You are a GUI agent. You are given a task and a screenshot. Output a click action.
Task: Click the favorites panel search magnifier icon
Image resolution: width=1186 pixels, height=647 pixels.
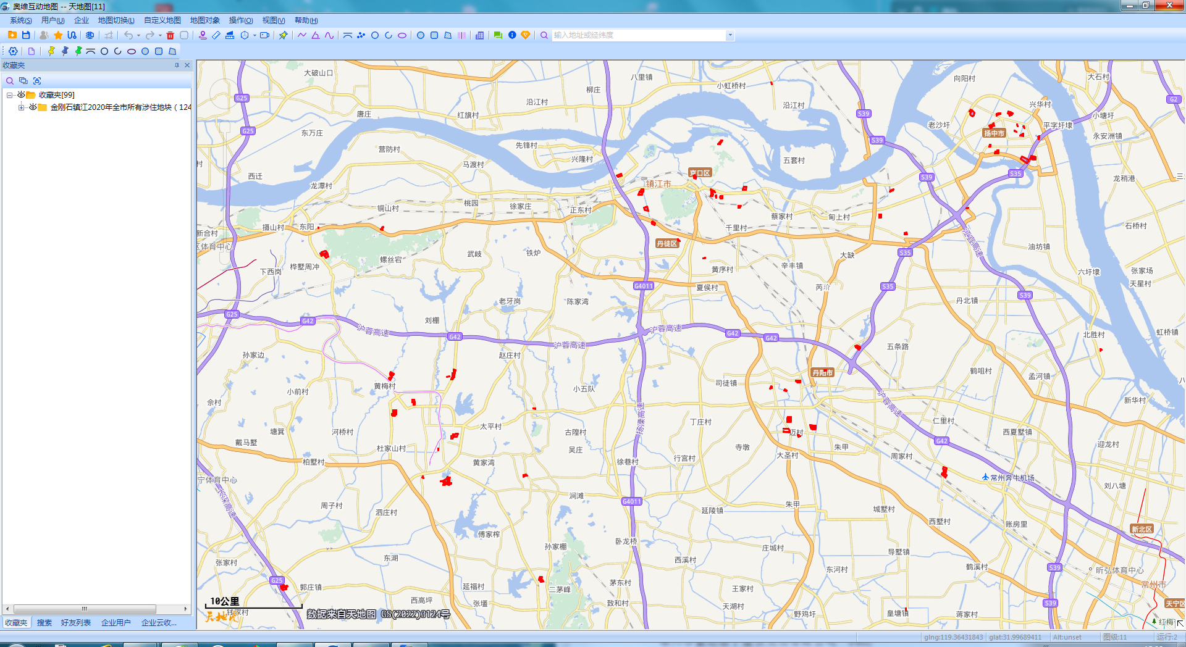coord(10,81)
